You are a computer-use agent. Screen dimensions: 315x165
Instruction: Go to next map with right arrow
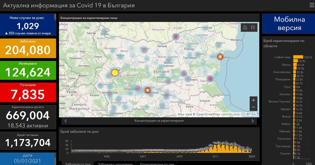pyautogui.click(x=253, y=121)
